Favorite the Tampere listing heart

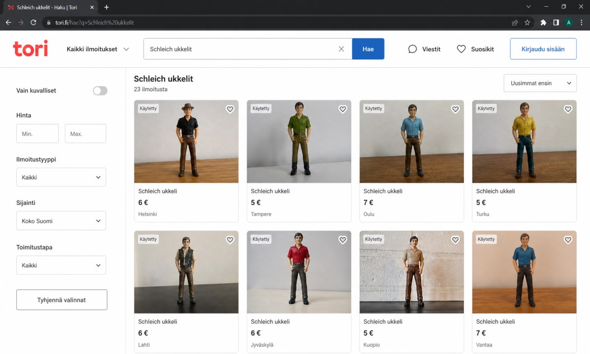coord(343,109)
